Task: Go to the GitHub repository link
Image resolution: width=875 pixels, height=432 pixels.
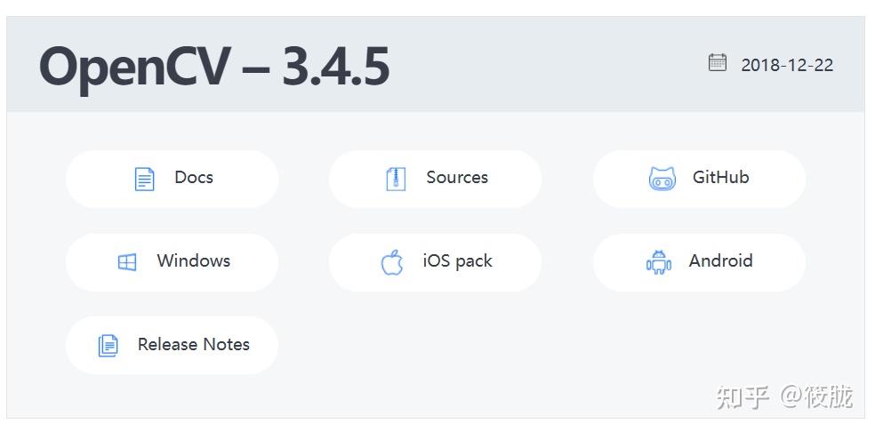Action: point(699,180)
